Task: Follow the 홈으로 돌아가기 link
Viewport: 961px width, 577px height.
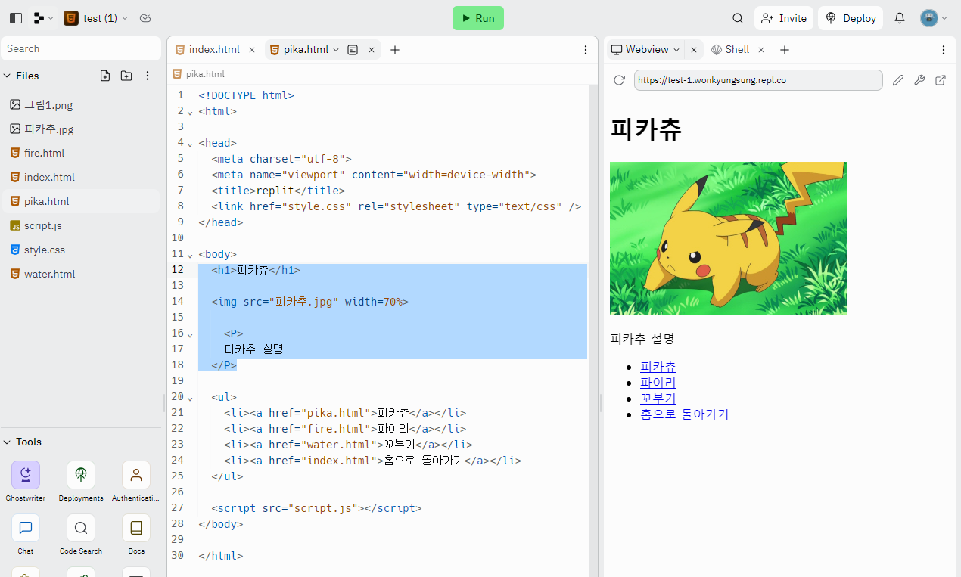Action: (684, 414)
